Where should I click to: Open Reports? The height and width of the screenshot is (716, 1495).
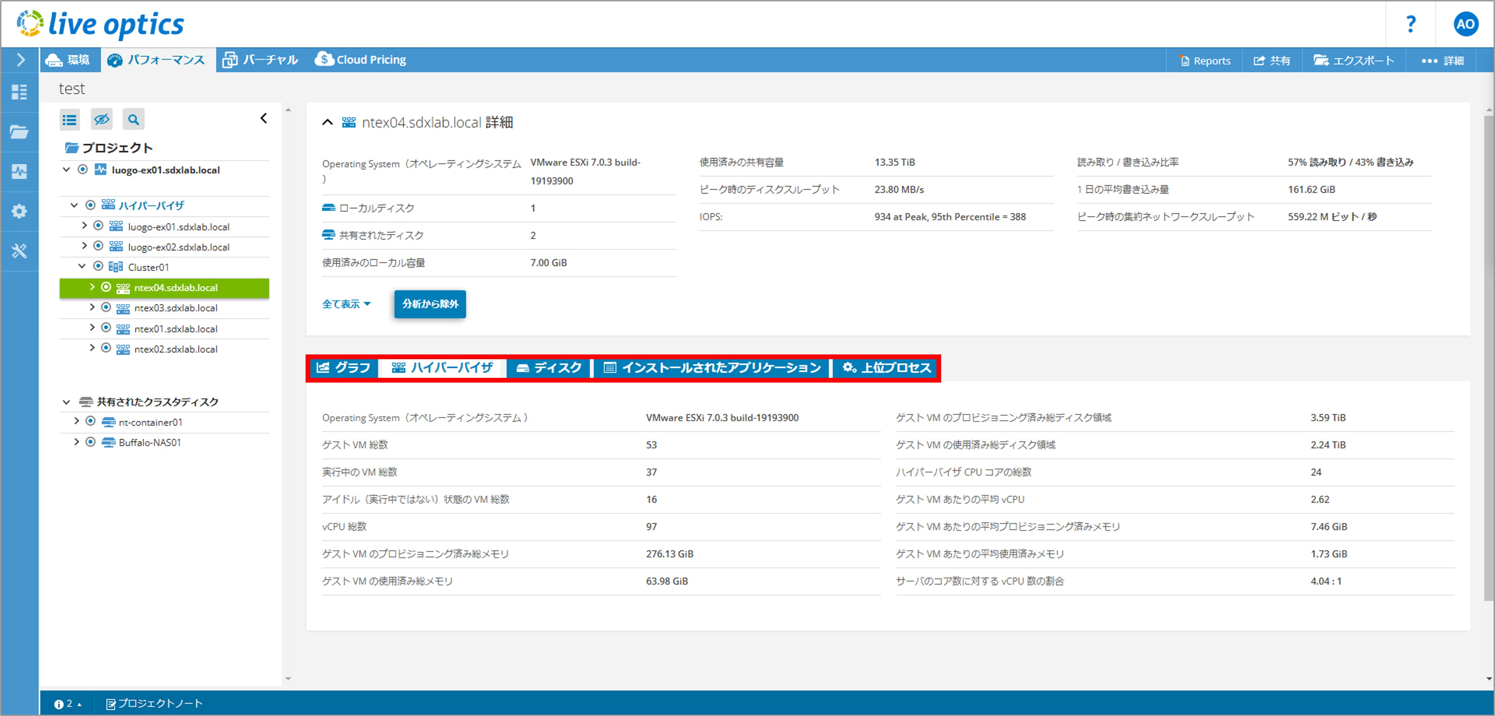1205,60
